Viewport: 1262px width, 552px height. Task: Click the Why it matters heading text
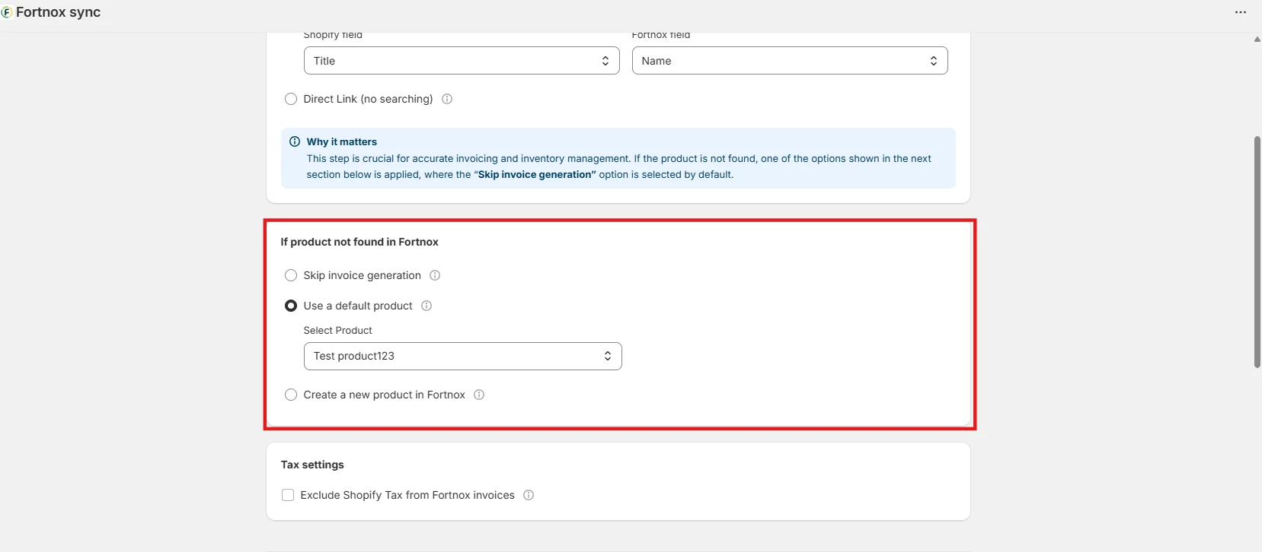pyautogui.click(x=342, y=141)
